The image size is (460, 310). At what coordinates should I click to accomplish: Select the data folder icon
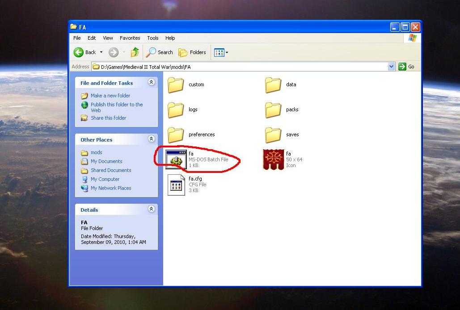click(273, 85)
